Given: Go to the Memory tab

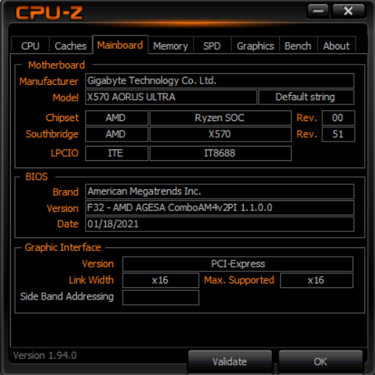Looking at the screenshot, I should (170, 46).
